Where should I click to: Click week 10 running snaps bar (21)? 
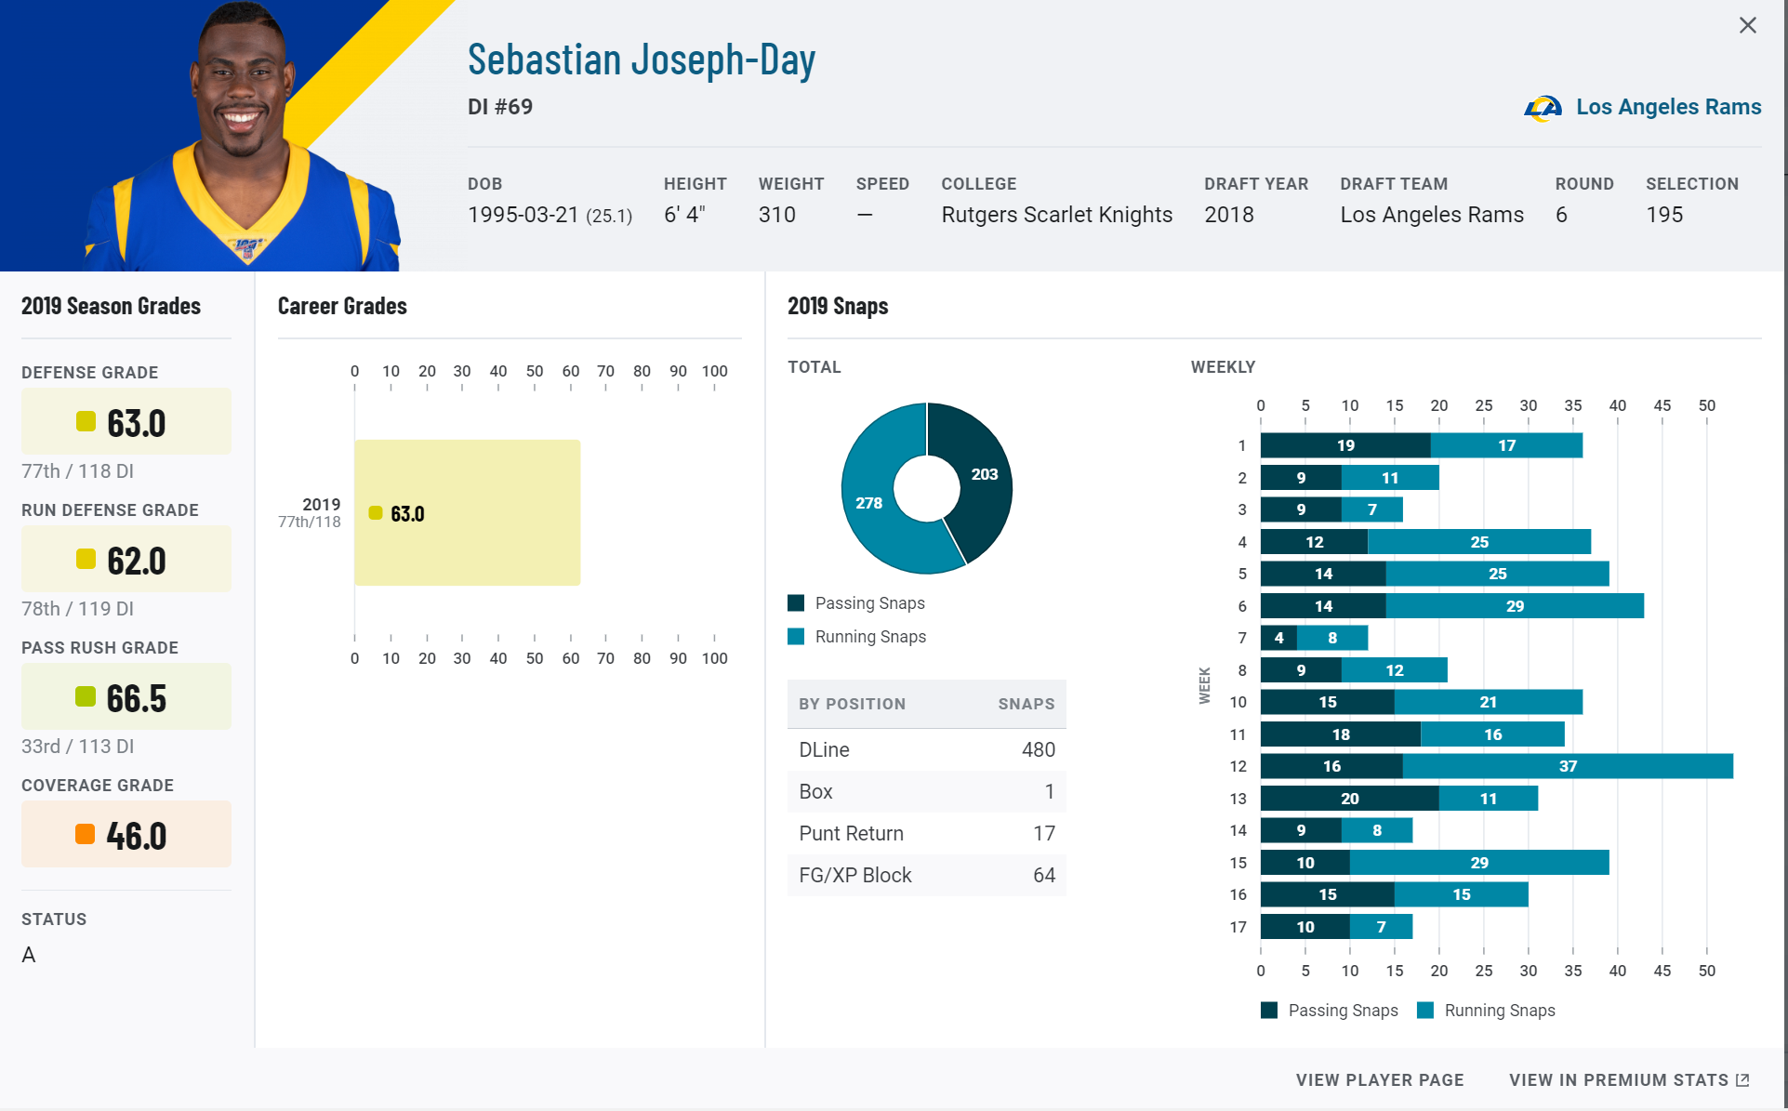pyautogui.click(x=1488, y=702)
